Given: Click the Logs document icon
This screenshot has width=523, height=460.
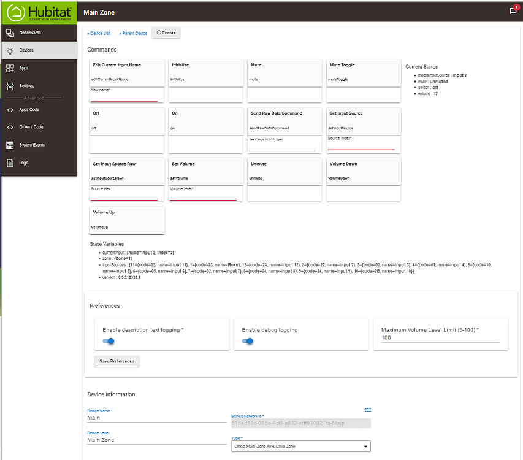Looking at the screenshot, I should pos(10,163).
